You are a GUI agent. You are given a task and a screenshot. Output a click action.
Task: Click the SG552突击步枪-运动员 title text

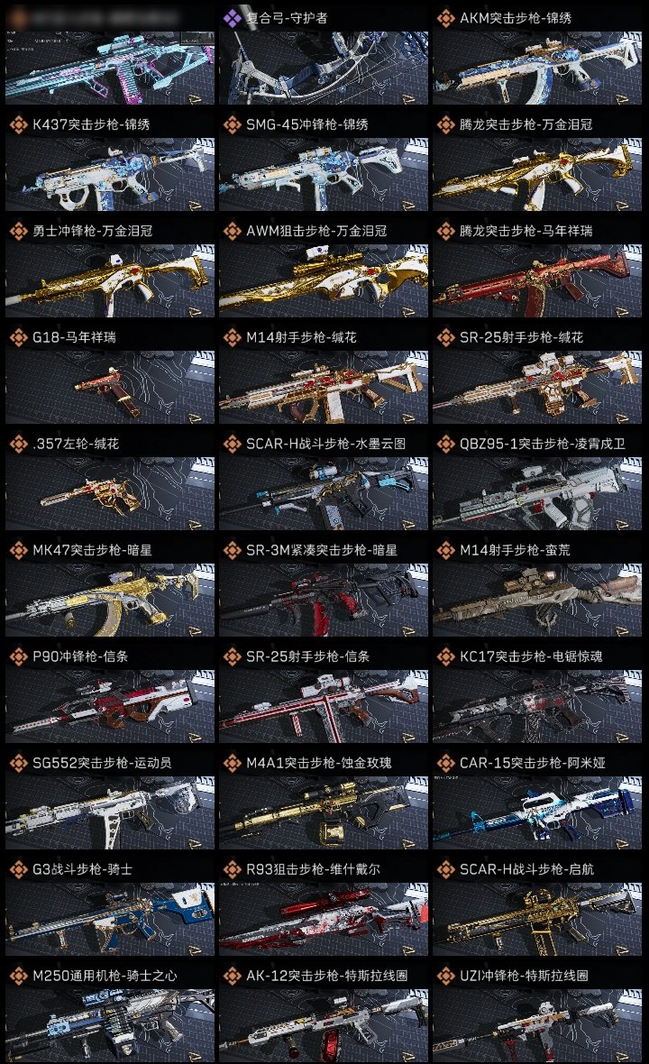tap(102, 763)
